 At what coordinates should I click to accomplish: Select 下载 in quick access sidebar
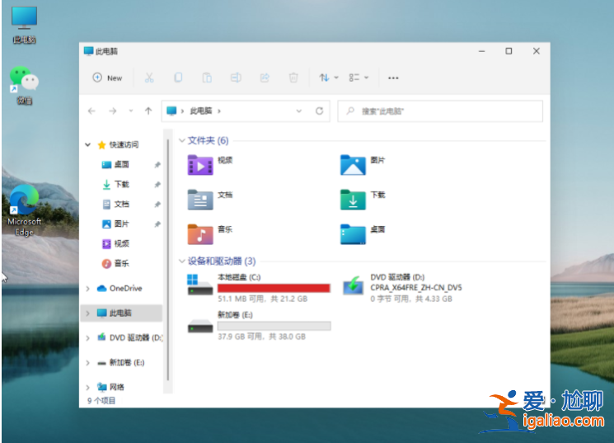coord(121,184)
